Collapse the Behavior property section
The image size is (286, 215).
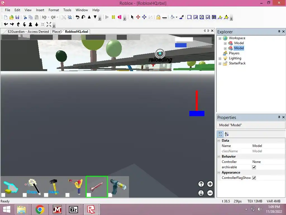[219, 156]
